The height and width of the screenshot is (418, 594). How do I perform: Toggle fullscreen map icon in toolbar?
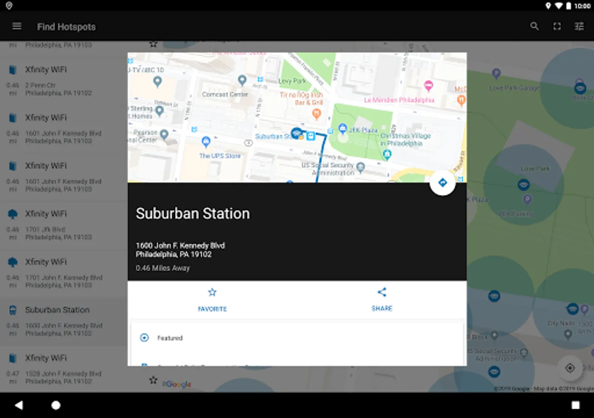557,26
